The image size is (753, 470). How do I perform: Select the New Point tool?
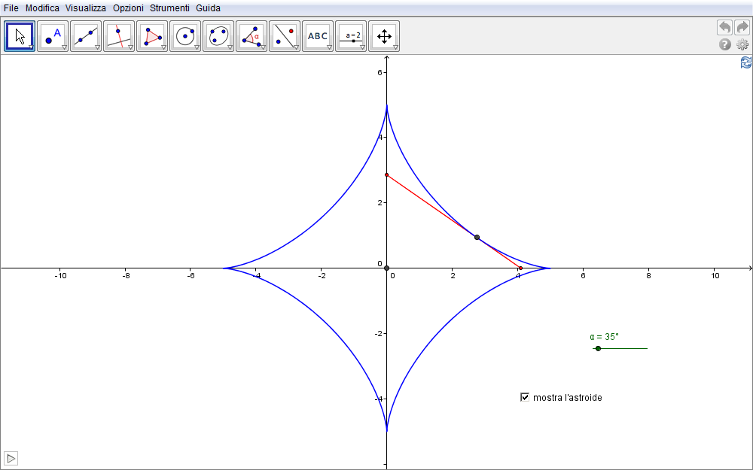click(53, 36)
